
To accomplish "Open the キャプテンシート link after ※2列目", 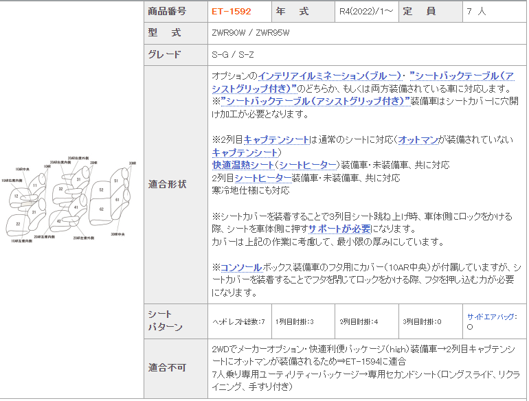I will point(276,139).
